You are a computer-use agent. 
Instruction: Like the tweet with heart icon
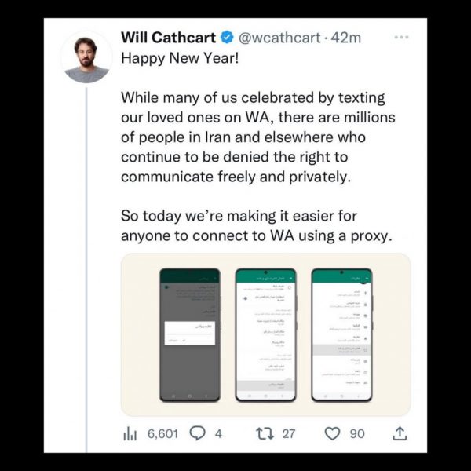(x=332, y=434)
